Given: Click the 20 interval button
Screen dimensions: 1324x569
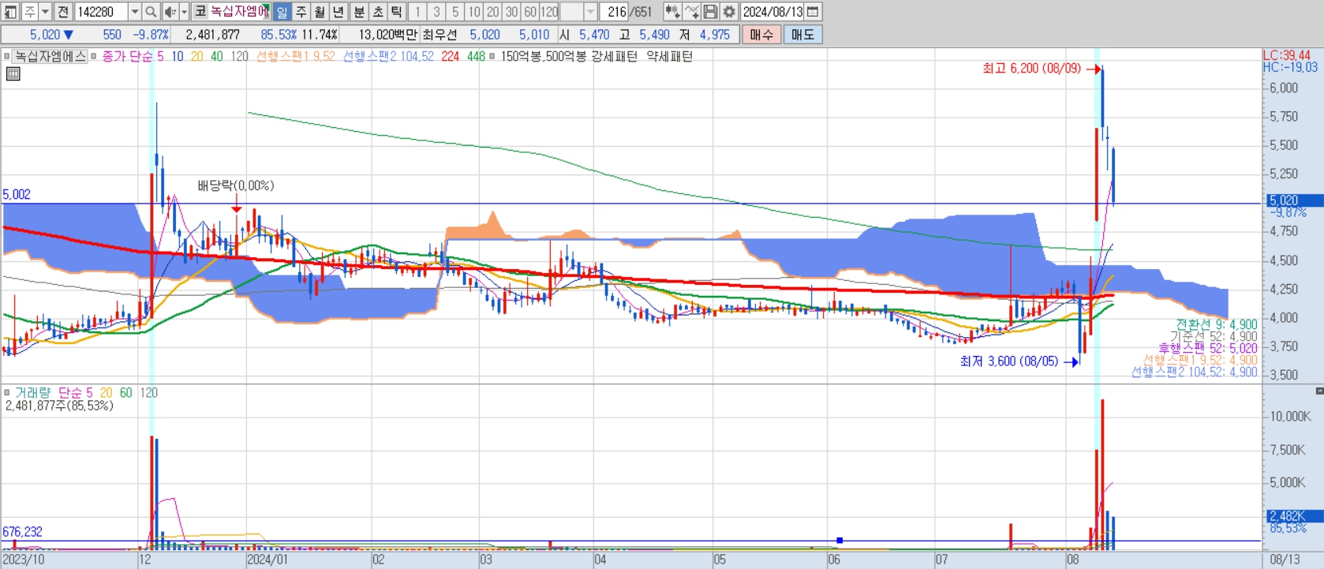Looking at the screenshot, I should pyautogui.click(x=493, y=12).
